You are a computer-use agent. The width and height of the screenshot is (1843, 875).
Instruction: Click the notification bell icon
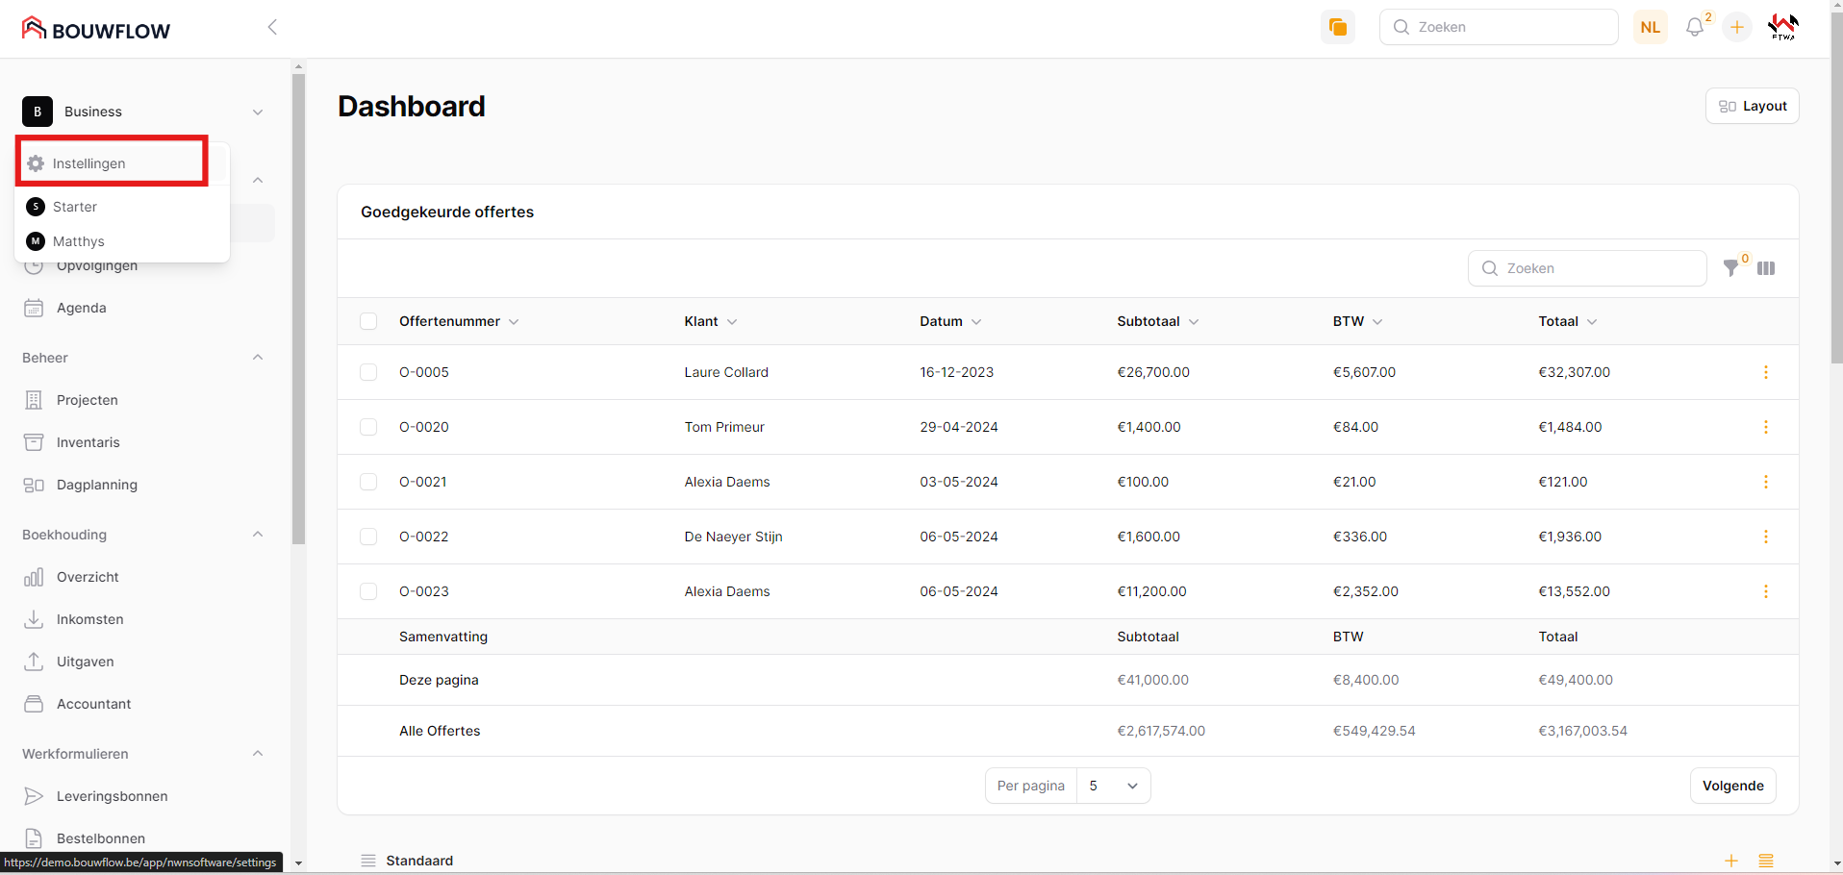point(1694,28)
